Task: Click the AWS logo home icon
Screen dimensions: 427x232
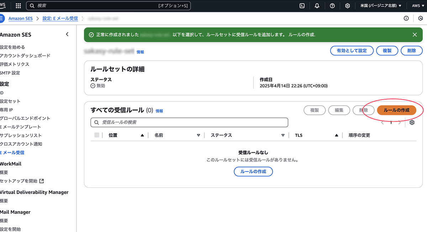Action: (3, 6)
